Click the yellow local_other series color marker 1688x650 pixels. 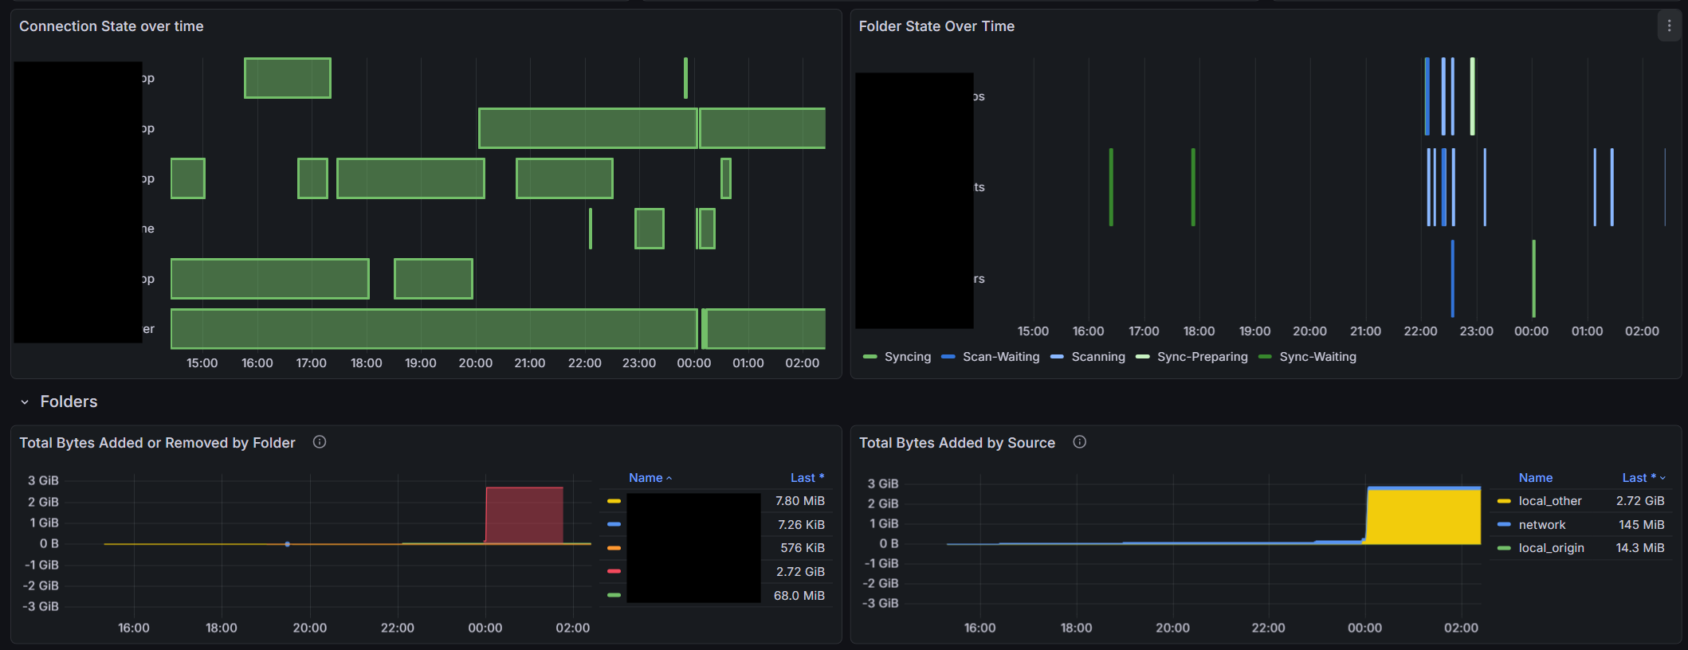[x=1504, y=501]
